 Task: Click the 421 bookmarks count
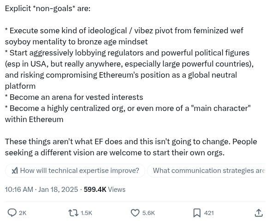(x=209, y=213)
